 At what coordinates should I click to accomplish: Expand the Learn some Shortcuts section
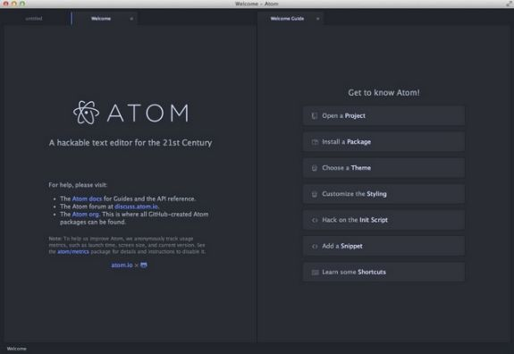click(x=383, y=272)
